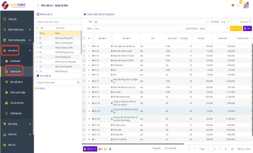Screen dimensions: 253x153
Task: Click green status icon of 'Phần hãm'
Action: [112, 130]
